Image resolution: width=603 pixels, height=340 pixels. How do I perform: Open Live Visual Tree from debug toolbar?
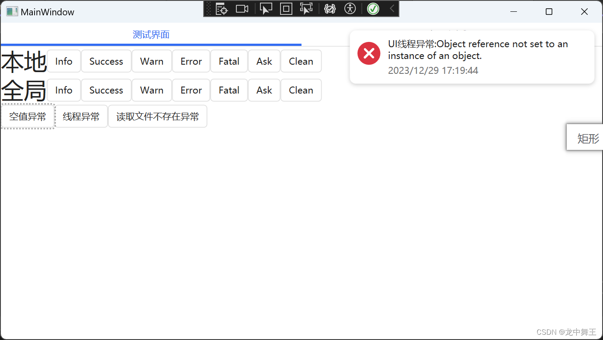pyautogui.click(x=222, y=9)
